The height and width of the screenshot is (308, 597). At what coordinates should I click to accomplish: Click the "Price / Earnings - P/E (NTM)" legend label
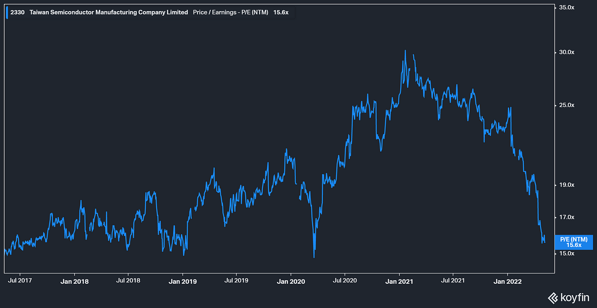click(230, 12)
